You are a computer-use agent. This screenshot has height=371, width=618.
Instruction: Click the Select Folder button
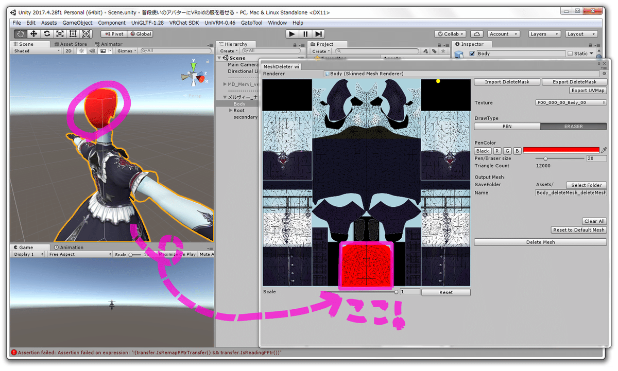587,185
